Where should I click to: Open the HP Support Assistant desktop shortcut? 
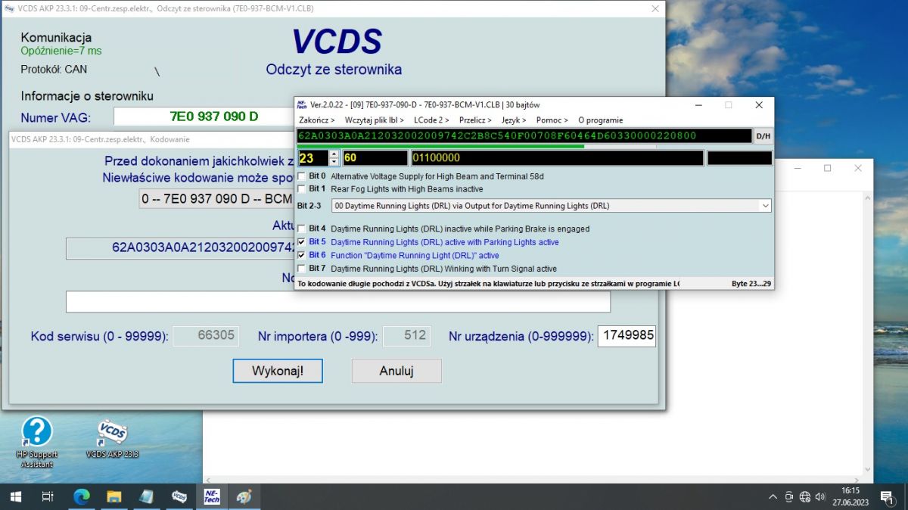(36, 441)
